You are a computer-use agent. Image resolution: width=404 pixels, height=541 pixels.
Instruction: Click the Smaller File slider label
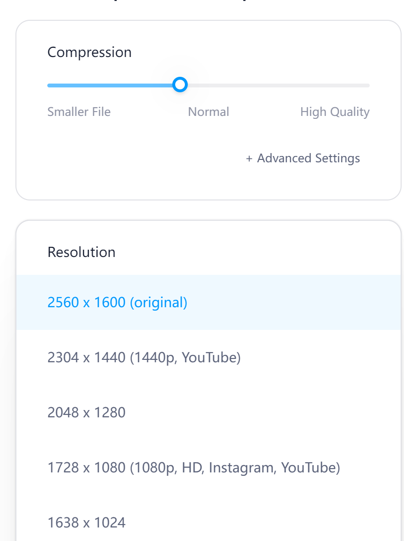pyautogui.click(x=79, y=112)
